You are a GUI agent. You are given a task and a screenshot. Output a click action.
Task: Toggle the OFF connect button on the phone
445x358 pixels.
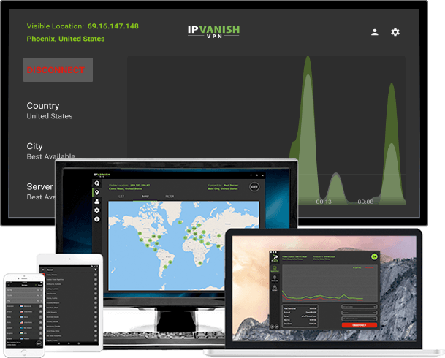39,343
